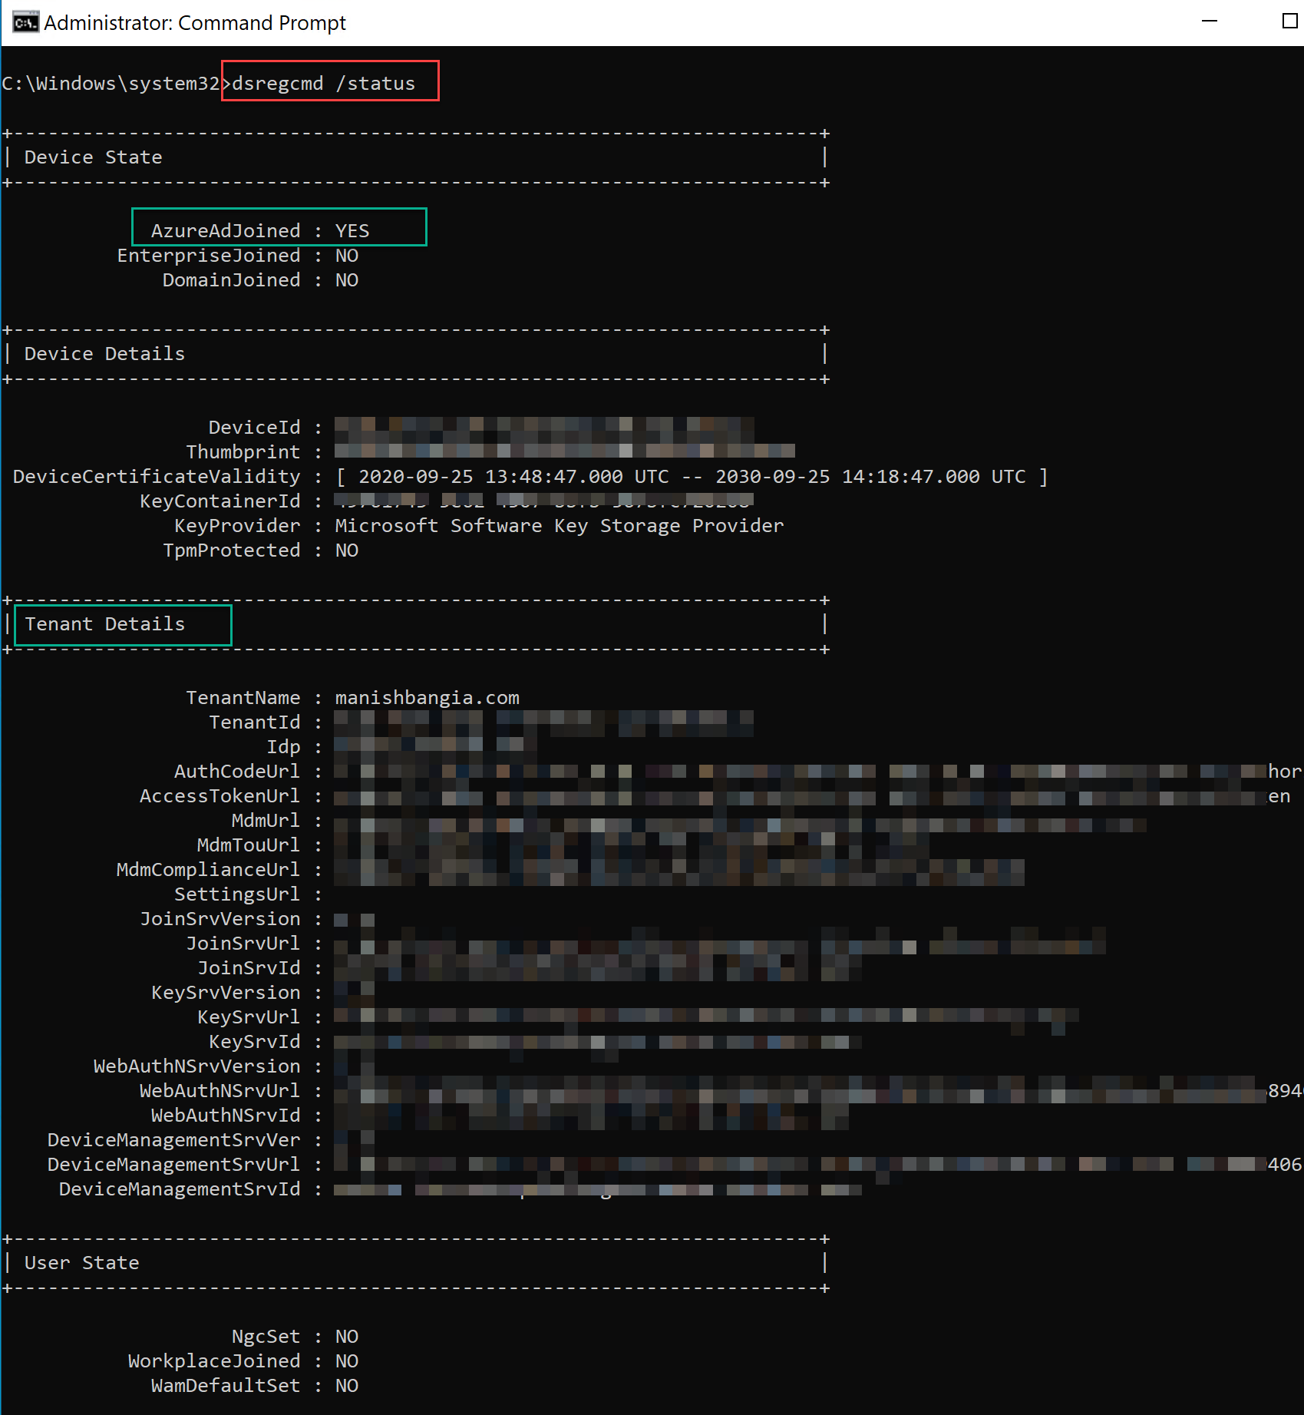Click the TpmProtected NO value
Image resolution: width=1304 pixels, height=1415 pixels.
click(x=347, y=550)
